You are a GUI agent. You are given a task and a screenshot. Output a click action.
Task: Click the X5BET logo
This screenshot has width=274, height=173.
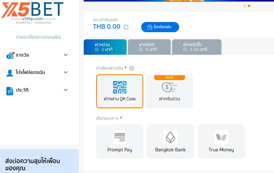point(32,11)
